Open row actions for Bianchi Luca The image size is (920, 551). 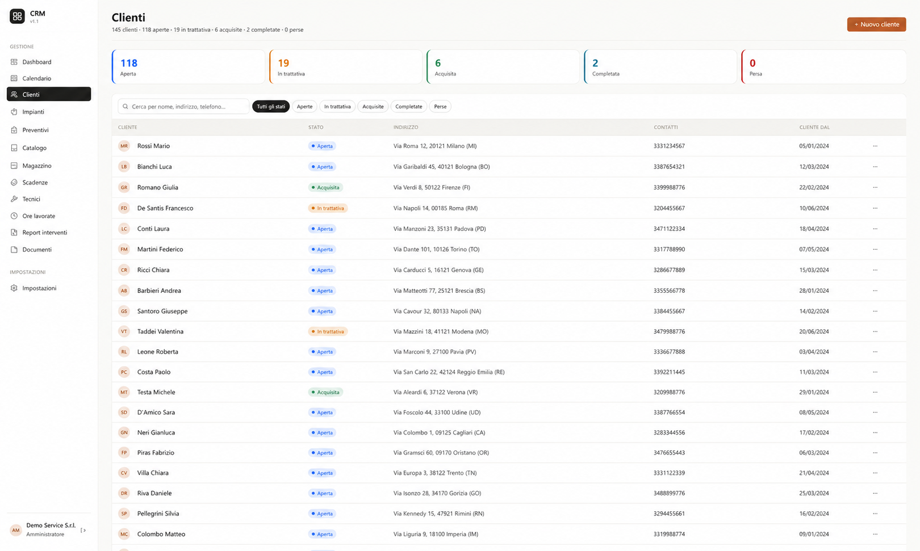pos(875,167)
